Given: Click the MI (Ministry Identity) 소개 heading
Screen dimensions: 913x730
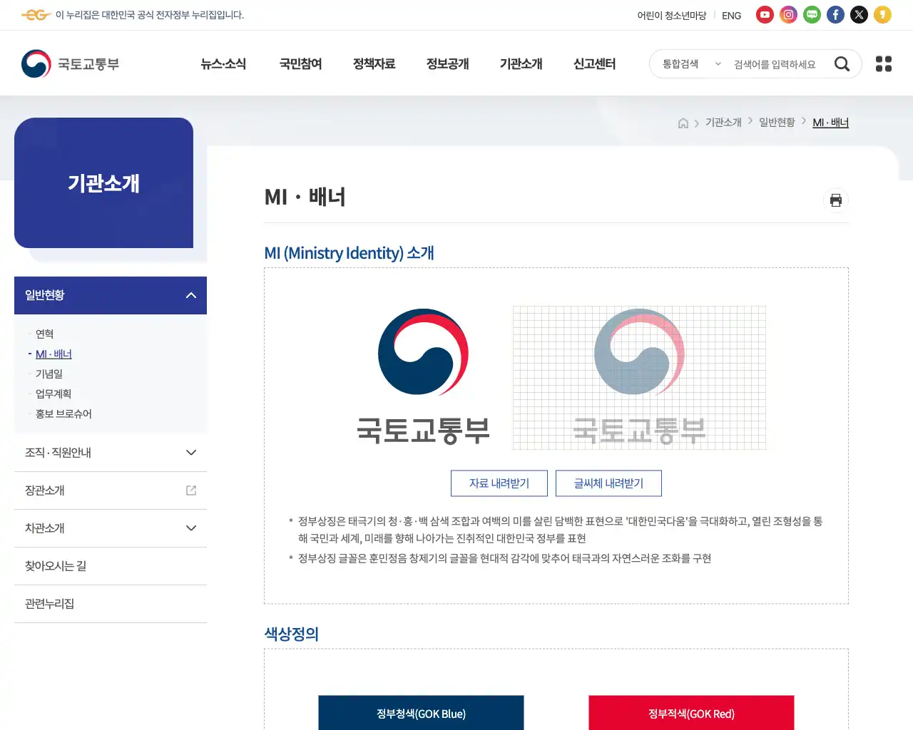Looking at the screenshot, I should pos(349,253).
